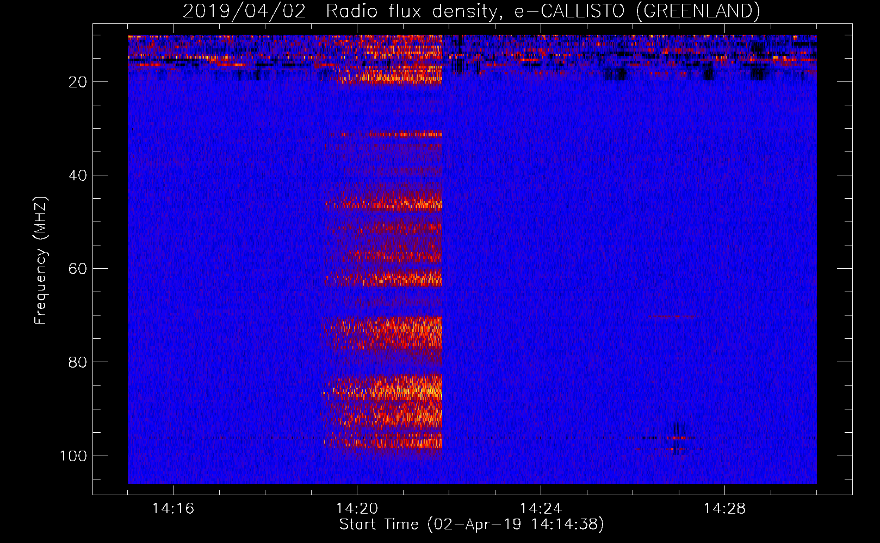
Task: Click the 80 MHz frequency tick label
Action: tap(78, 362)
